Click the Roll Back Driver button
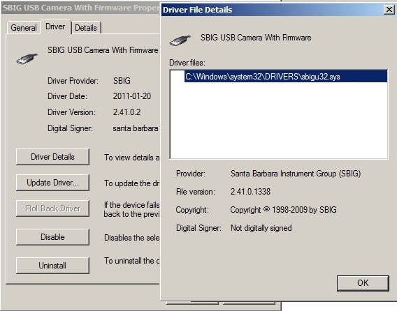397x311 pixels. pyautogui.click(x=52, y=208)
